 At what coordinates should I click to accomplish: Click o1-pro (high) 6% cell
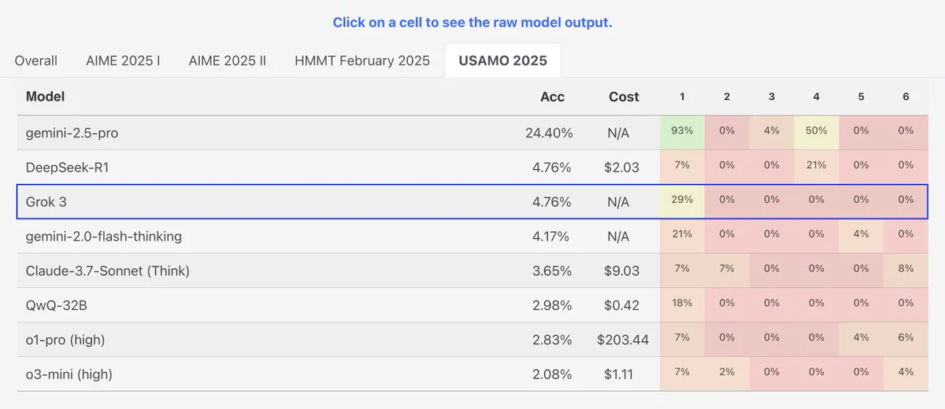[906, 339]
